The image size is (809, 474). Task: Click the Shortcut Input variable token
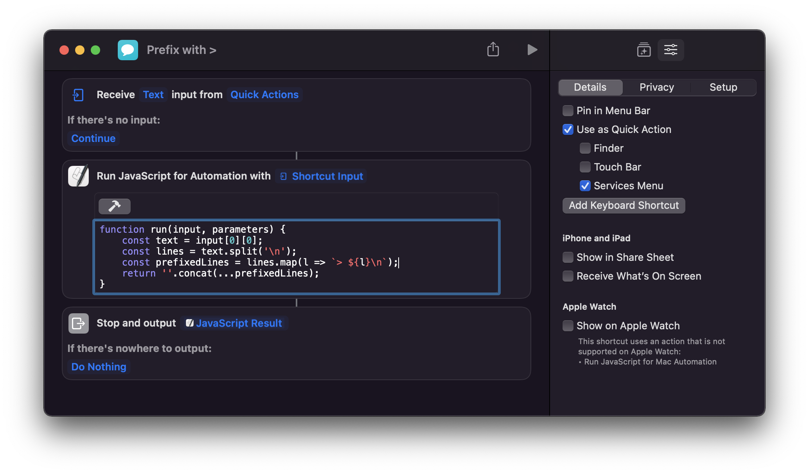click(x=321, y=176)
